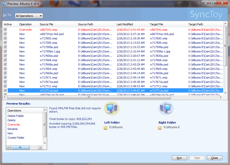The height and width of the screenshot is (165, 230).
Task: Select Delete in the Operations list
Action: pyautogui.click(x=12, y=120)
